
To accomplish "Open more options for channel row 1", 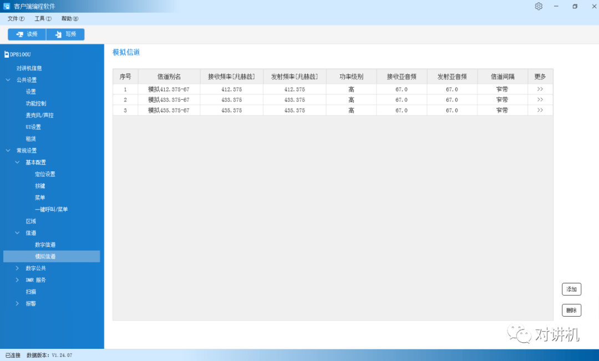I will tap(540, 89).
